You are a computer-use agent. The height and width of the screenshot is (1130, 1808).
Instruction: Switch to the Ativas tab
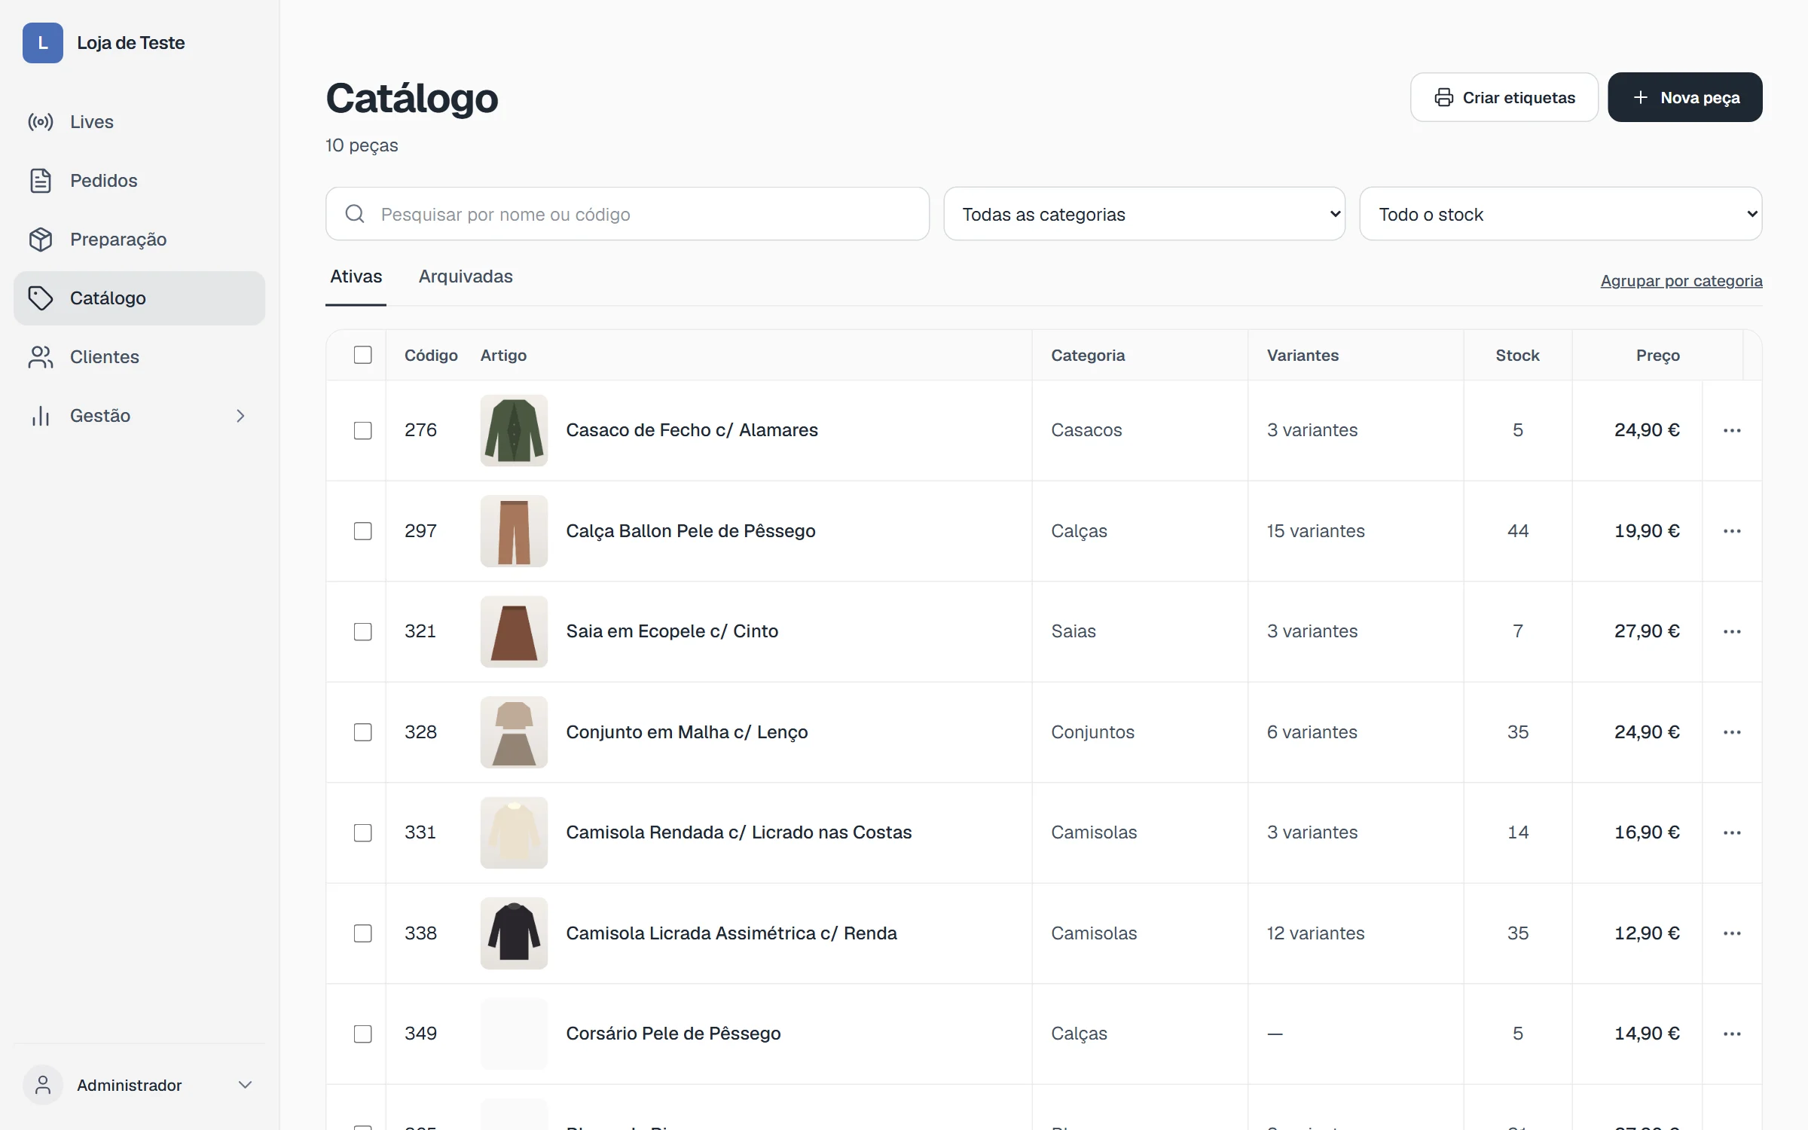(356, 276)
